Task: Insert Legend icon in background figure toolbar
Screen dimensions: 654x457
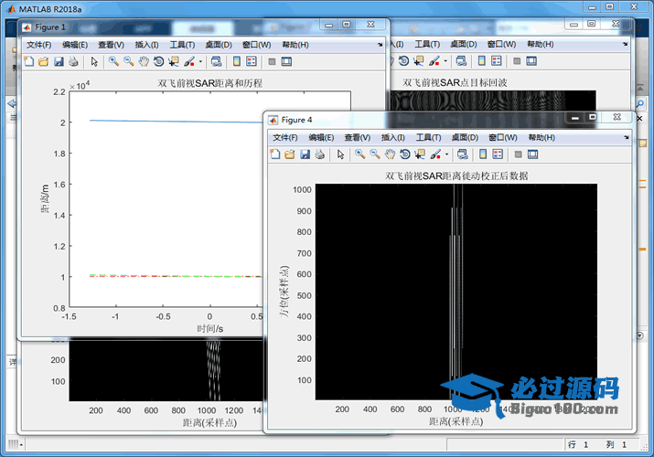Action: [497, 61]
